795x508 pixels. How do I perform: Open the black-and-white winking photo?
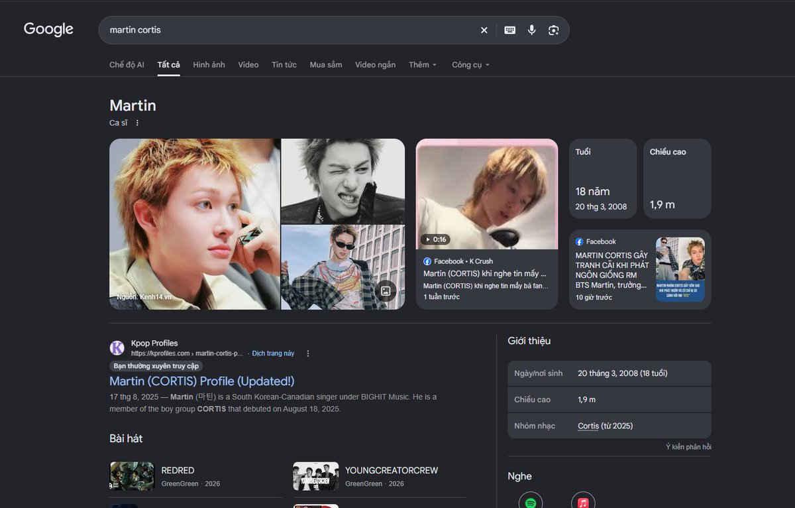coord(343,181)
